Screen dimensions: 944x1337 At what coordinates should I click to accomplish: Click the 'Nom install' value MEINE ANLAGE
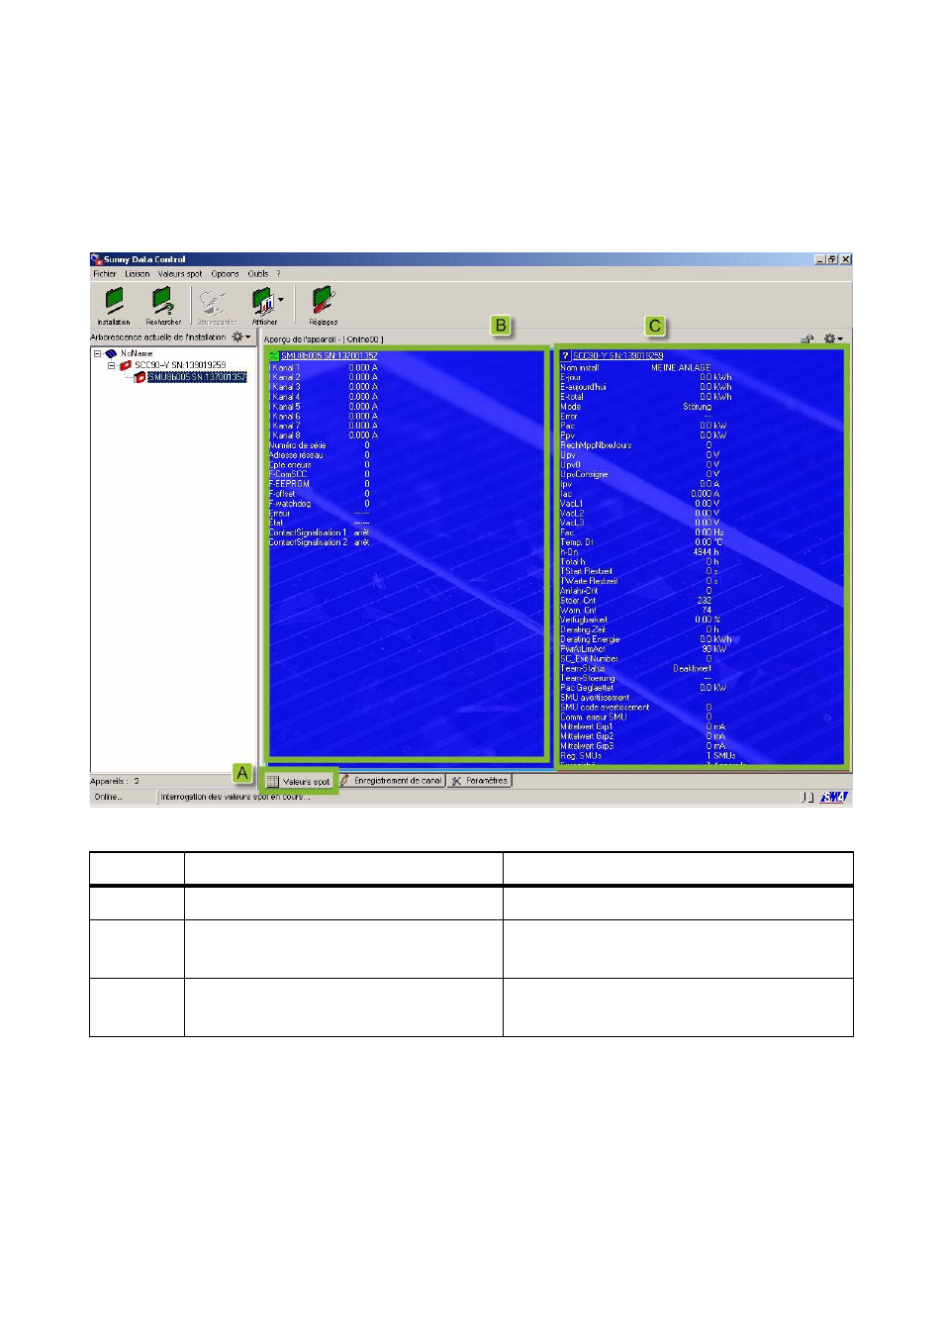point(681,367)
